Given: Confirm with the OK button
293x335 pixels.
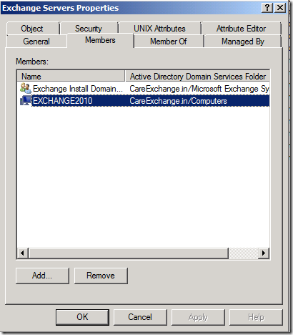Looking at the screenshot, I should click(x=82, y=317).
